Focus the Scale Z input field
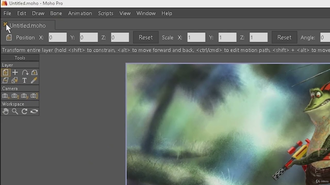The width and height of the screenshot is (330, 185). (x=259, y=38)
